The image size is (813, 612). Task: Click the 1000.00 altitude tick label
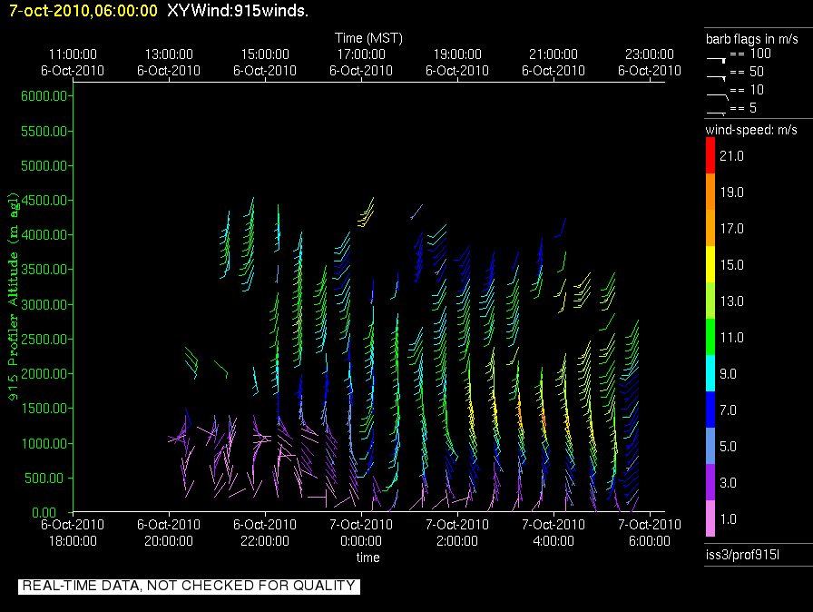[x=44, y=443]
